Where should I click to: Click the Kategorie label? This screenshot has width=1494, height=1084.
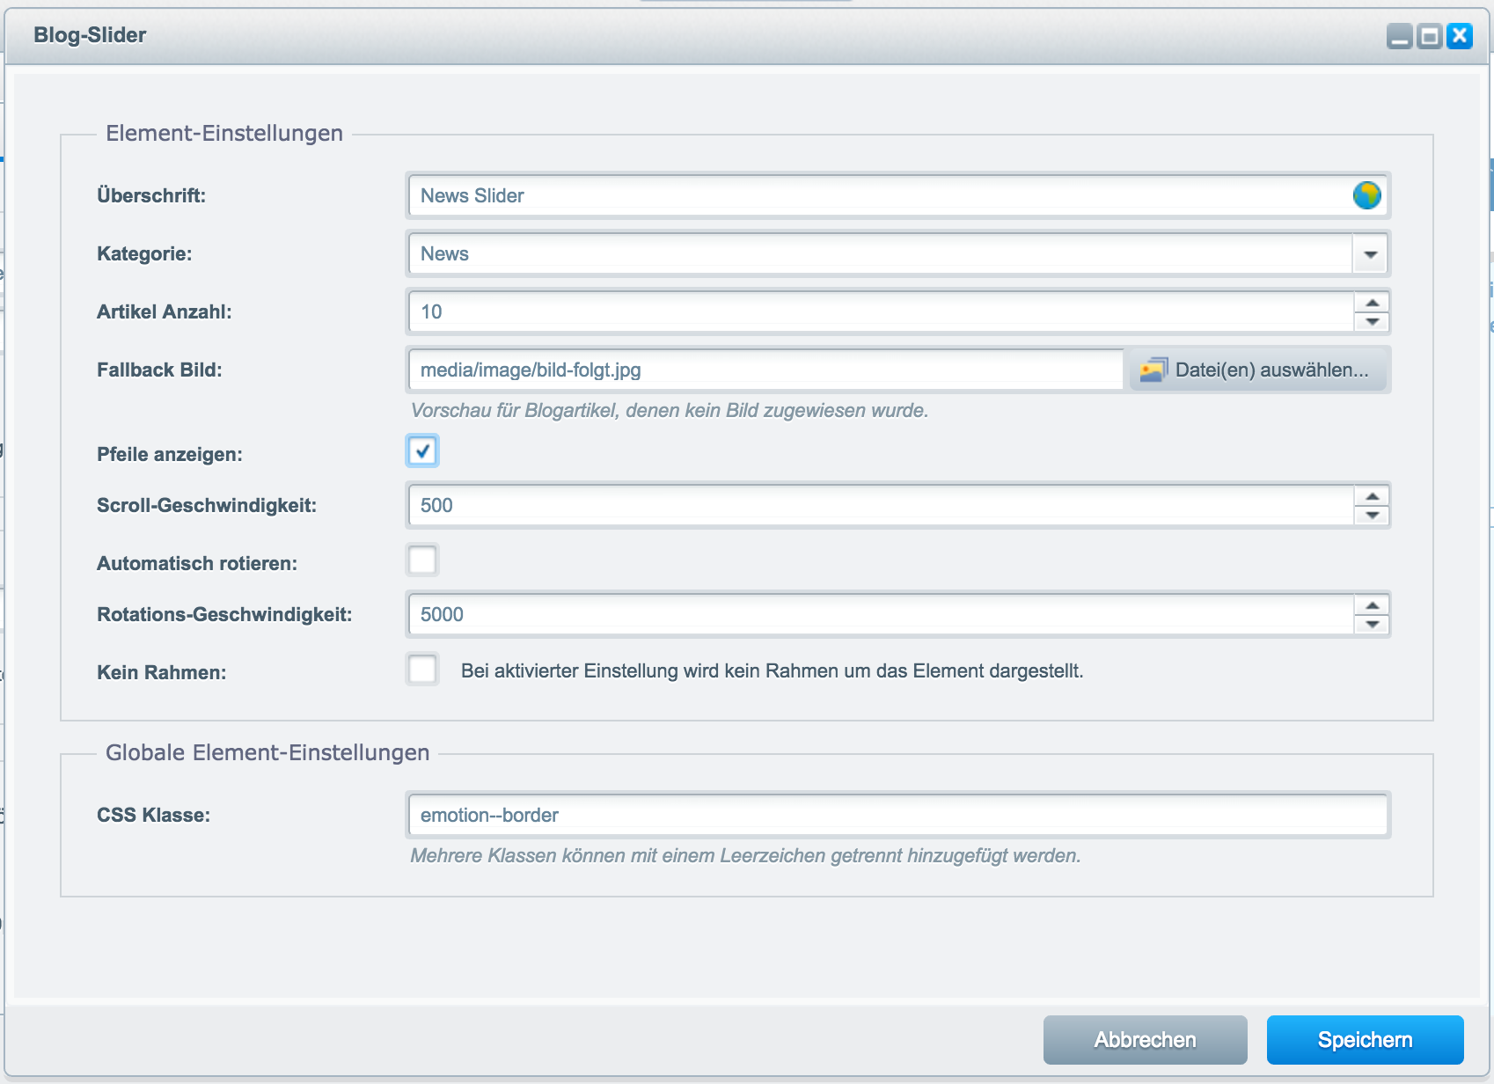coord(144,254)
